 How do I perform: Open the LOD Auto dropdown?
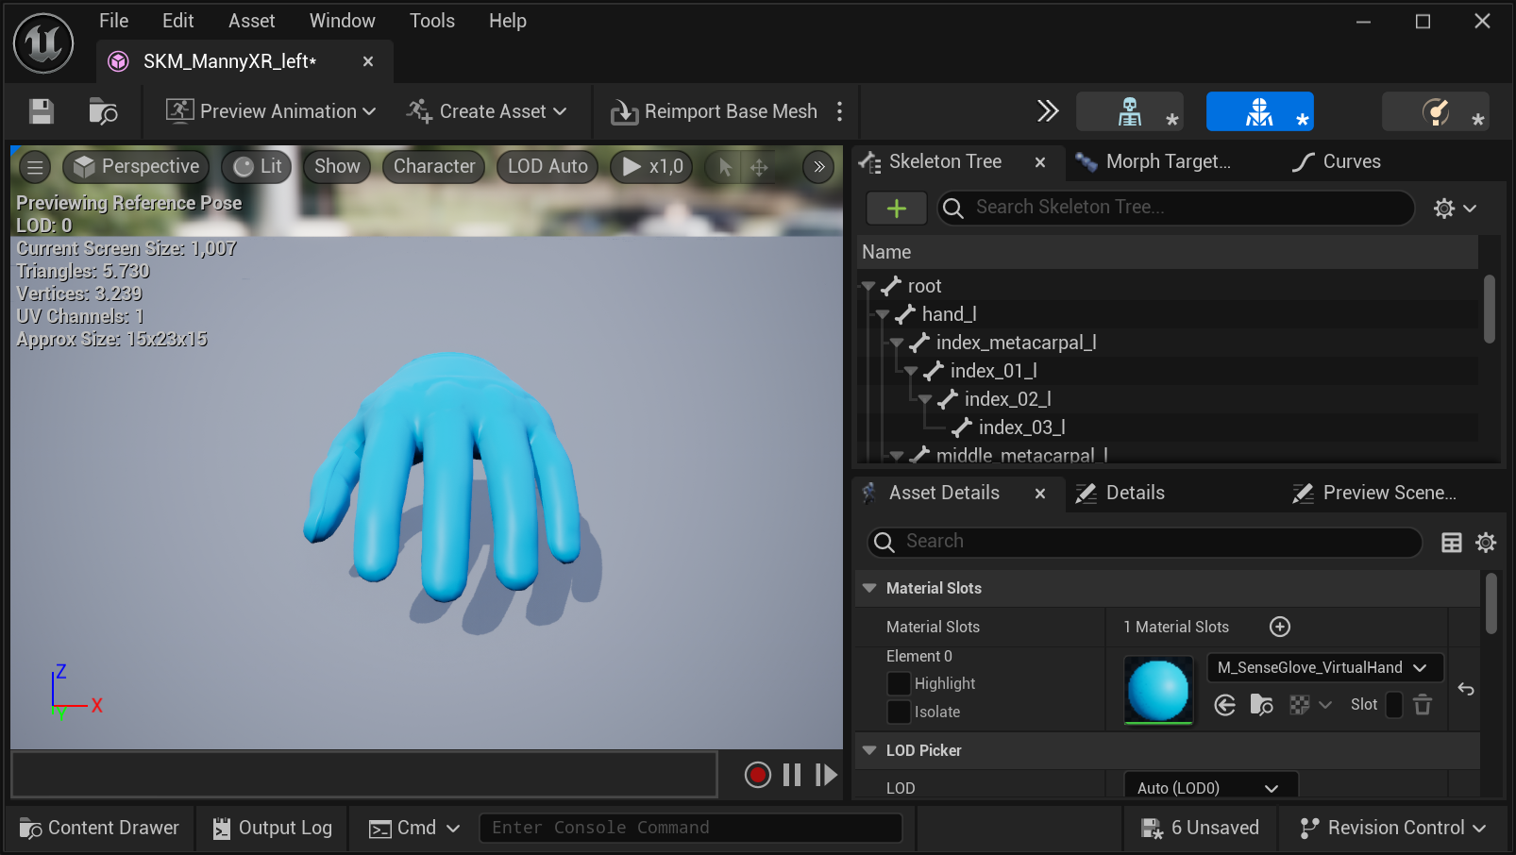pos(547,166)
